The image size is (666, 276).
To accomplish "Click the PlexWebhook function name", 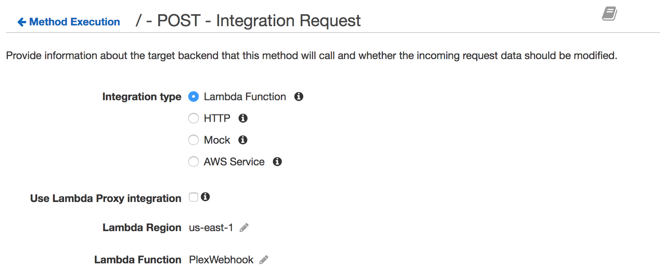I will click(x=221, y=260).
